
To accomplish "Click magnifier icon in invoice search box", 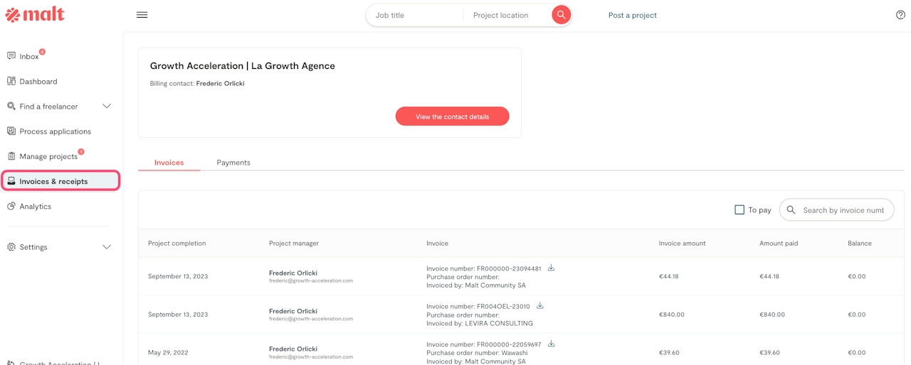I will (791, 210).
